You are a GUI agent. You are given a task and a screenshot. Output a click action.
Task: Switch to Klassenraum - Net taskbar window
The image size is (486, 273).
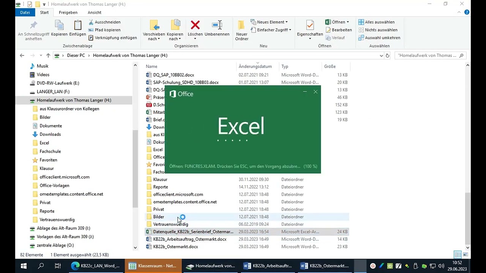click(x=153, y=266)
